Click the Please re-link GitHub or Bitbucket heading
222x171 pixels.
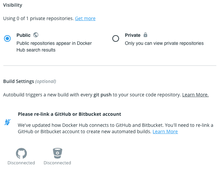click(70, 114)
